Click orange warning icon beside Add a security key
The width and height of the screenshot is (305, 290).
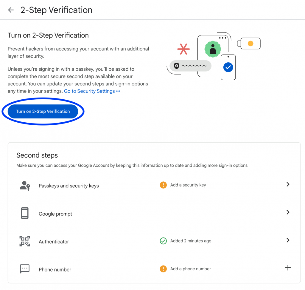(x=163, y=185)
